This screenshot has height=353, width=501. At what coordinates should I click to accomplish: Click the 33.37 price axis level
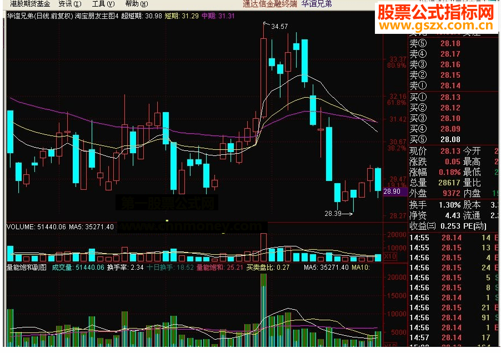398,59
